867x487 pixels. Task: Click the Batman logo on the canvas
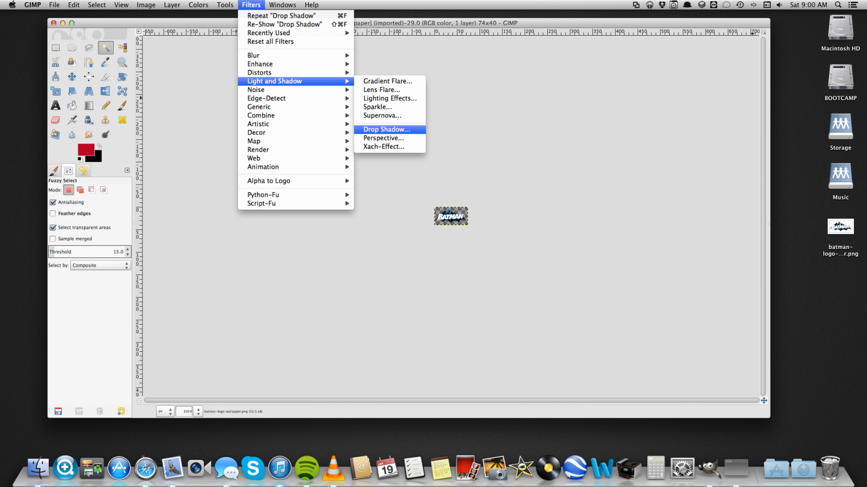point(451,216)
